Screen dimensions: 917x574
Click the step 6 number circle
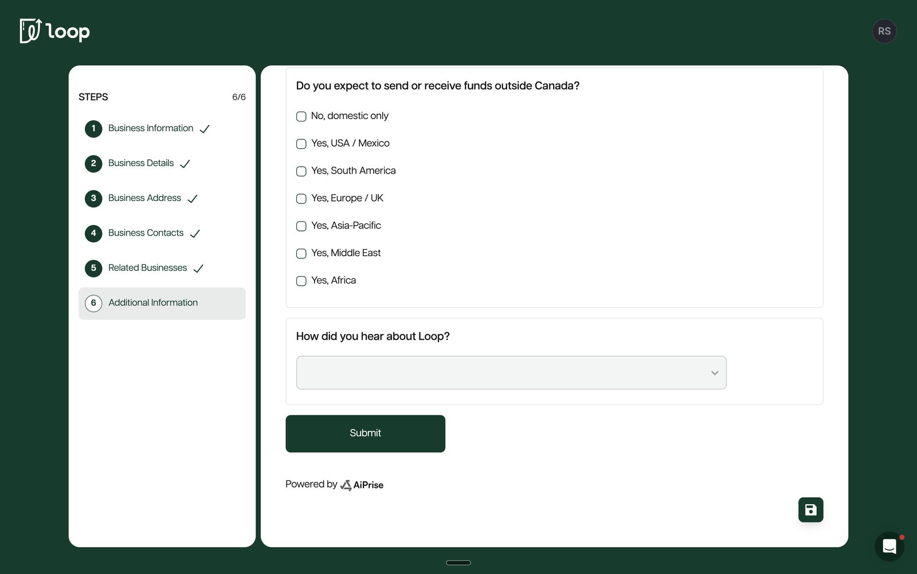(93, 303)
